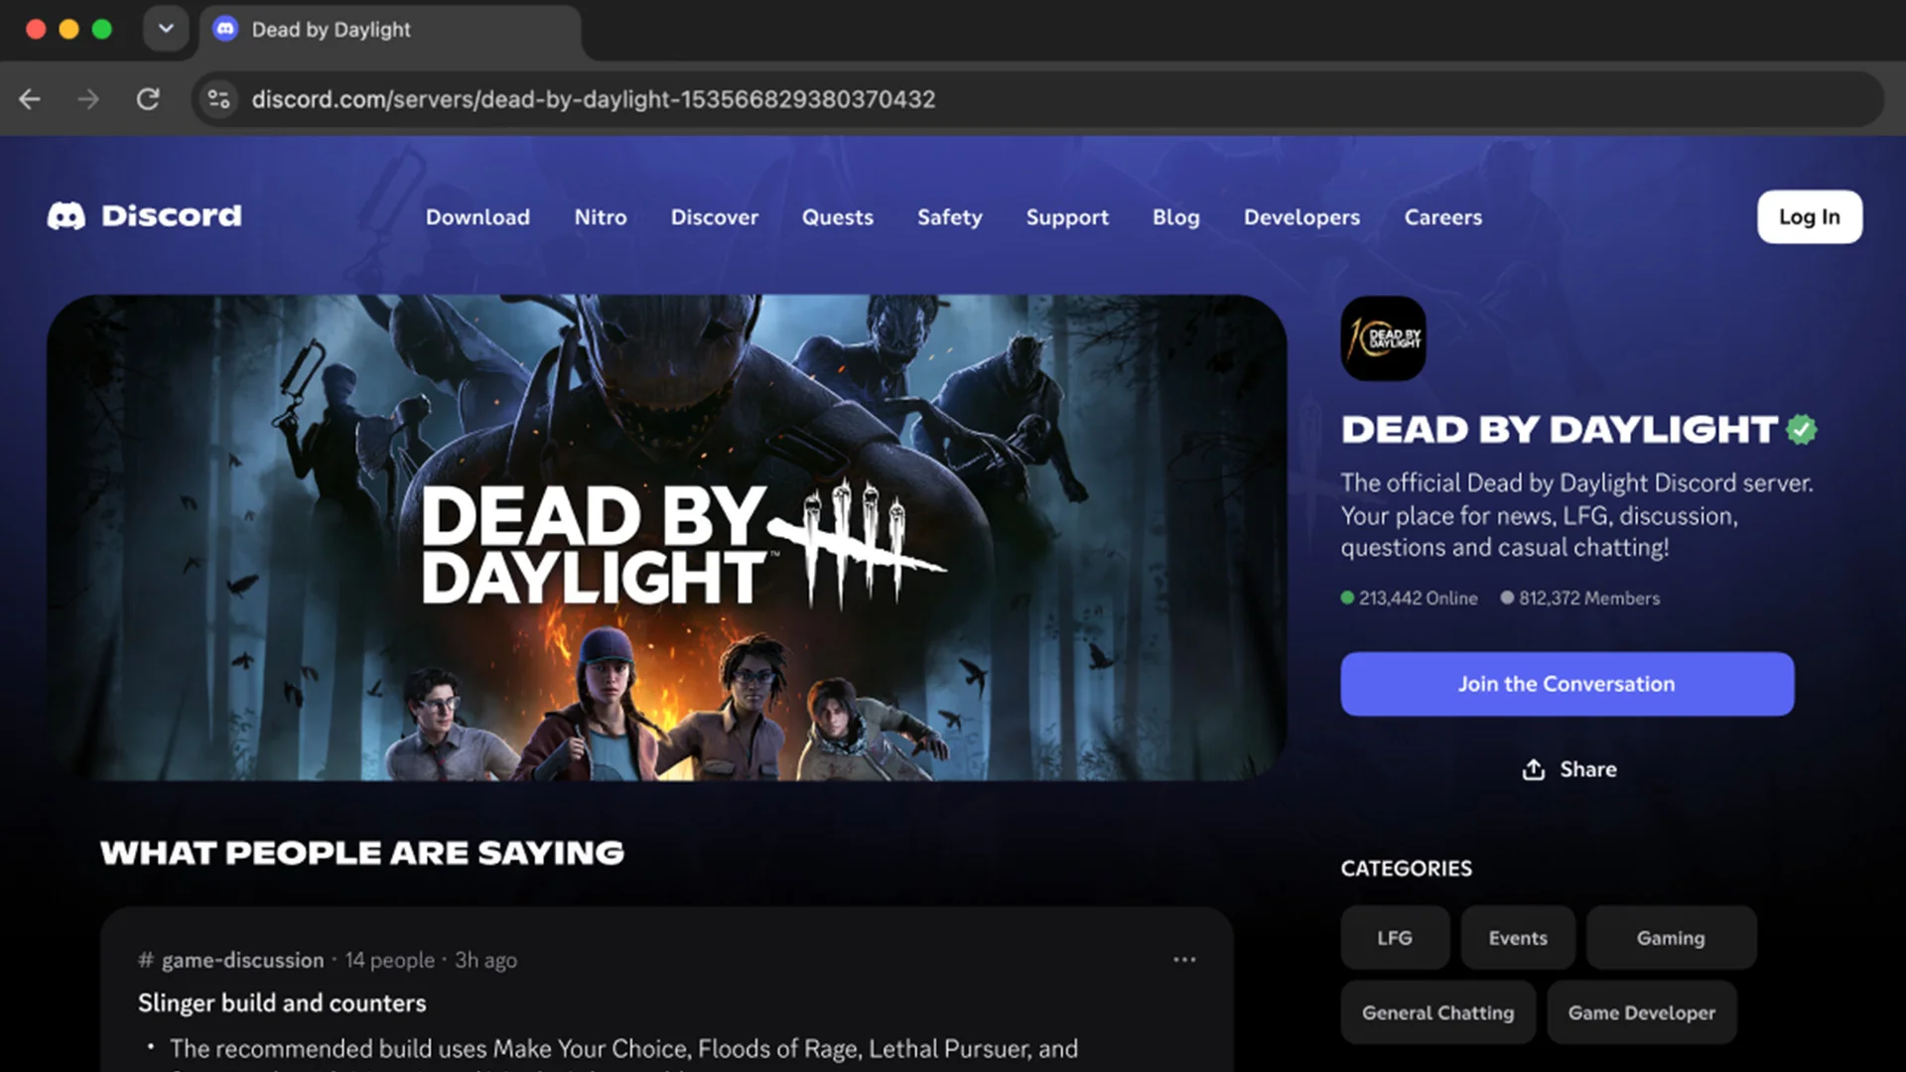This screenshot has width=1906, height=1072.
Task: Select the General Chatting category chip
Action: (x=1438, y=1012)
